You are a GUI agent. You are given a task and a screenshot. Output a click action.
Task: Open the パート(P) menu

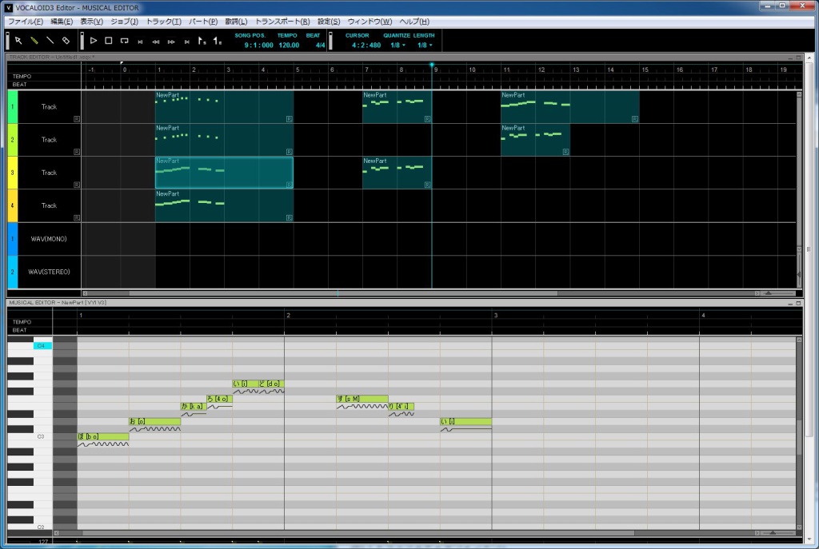coord(202,22)
